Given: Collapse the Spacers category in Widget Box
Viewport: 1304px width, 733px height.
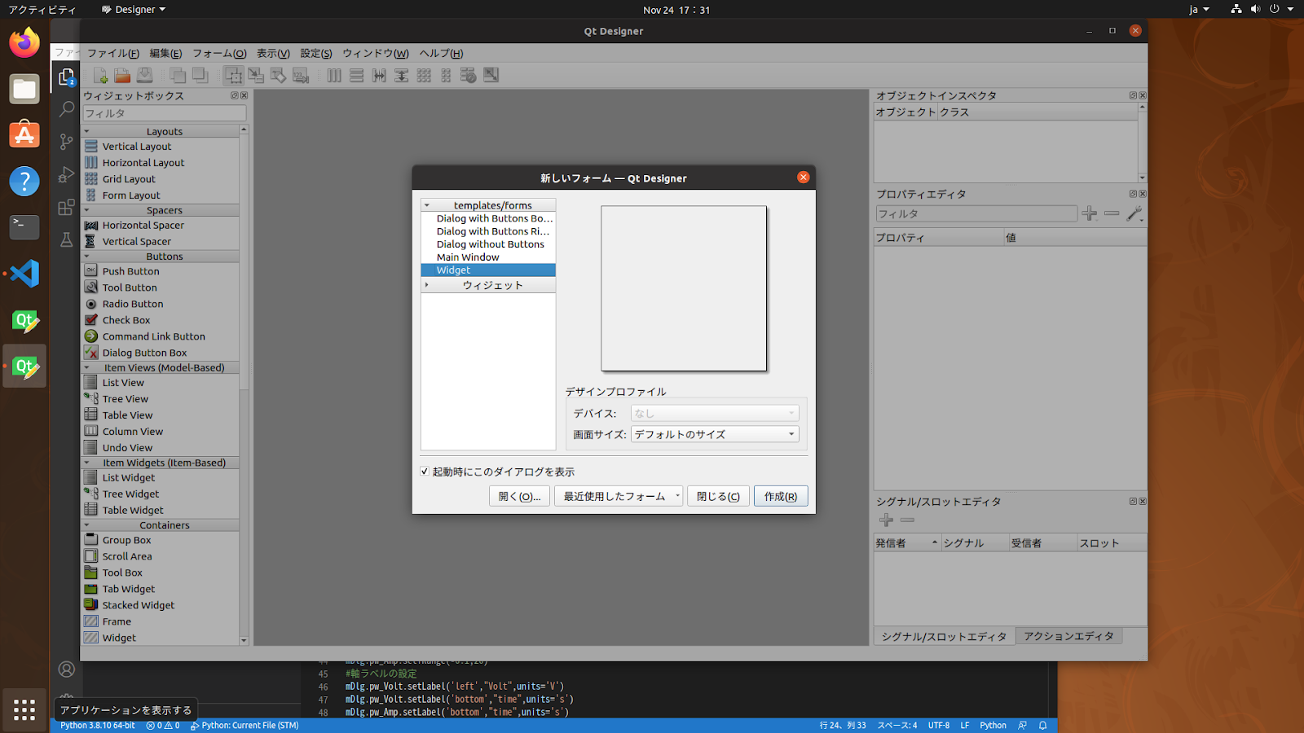Looking at the screenshot, I should (87, 210).
